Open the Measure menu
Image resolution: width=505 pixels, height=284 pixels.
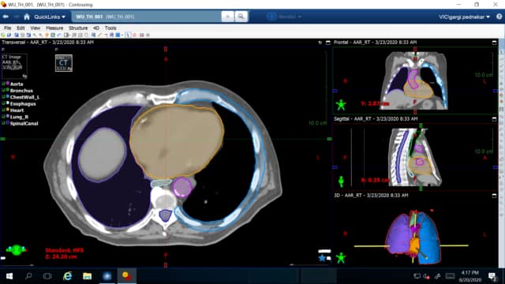point(54,28)
